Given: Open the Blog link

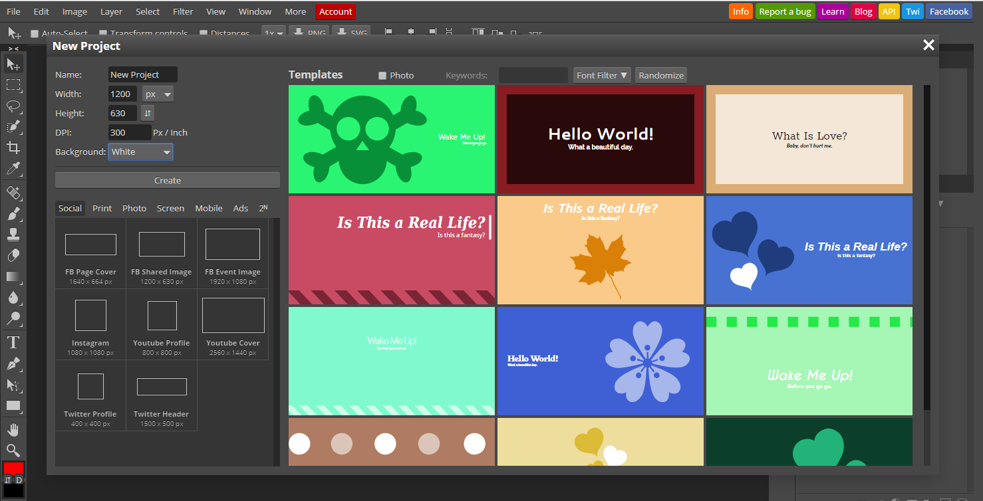Looking at the screenshot, I should click(863, 11).
